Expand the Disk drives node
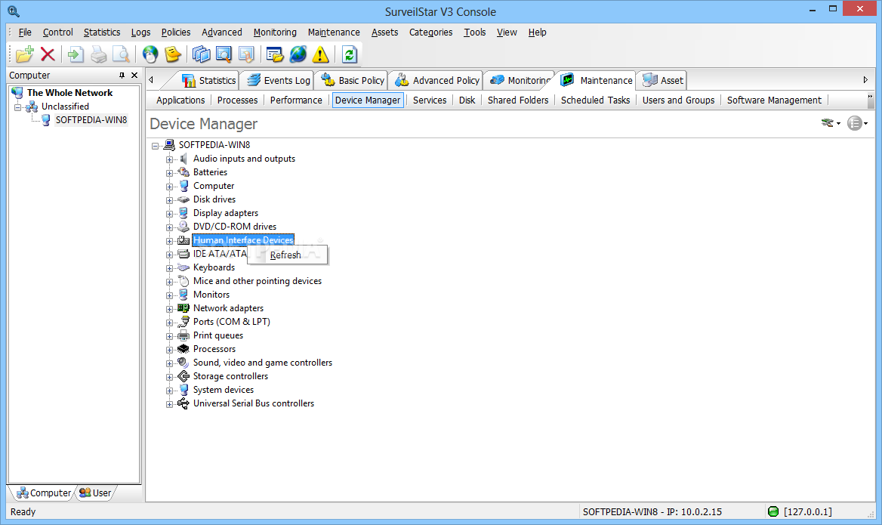 [169, 199]
